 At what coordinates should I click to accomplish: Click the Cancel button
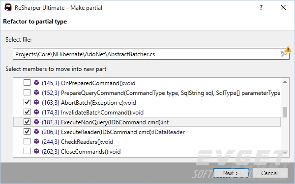click(x=269, y=173)
